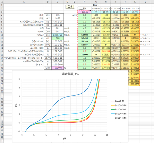Click the =C20 comment box
Screen dimensions: 154x143
(70, 7)
